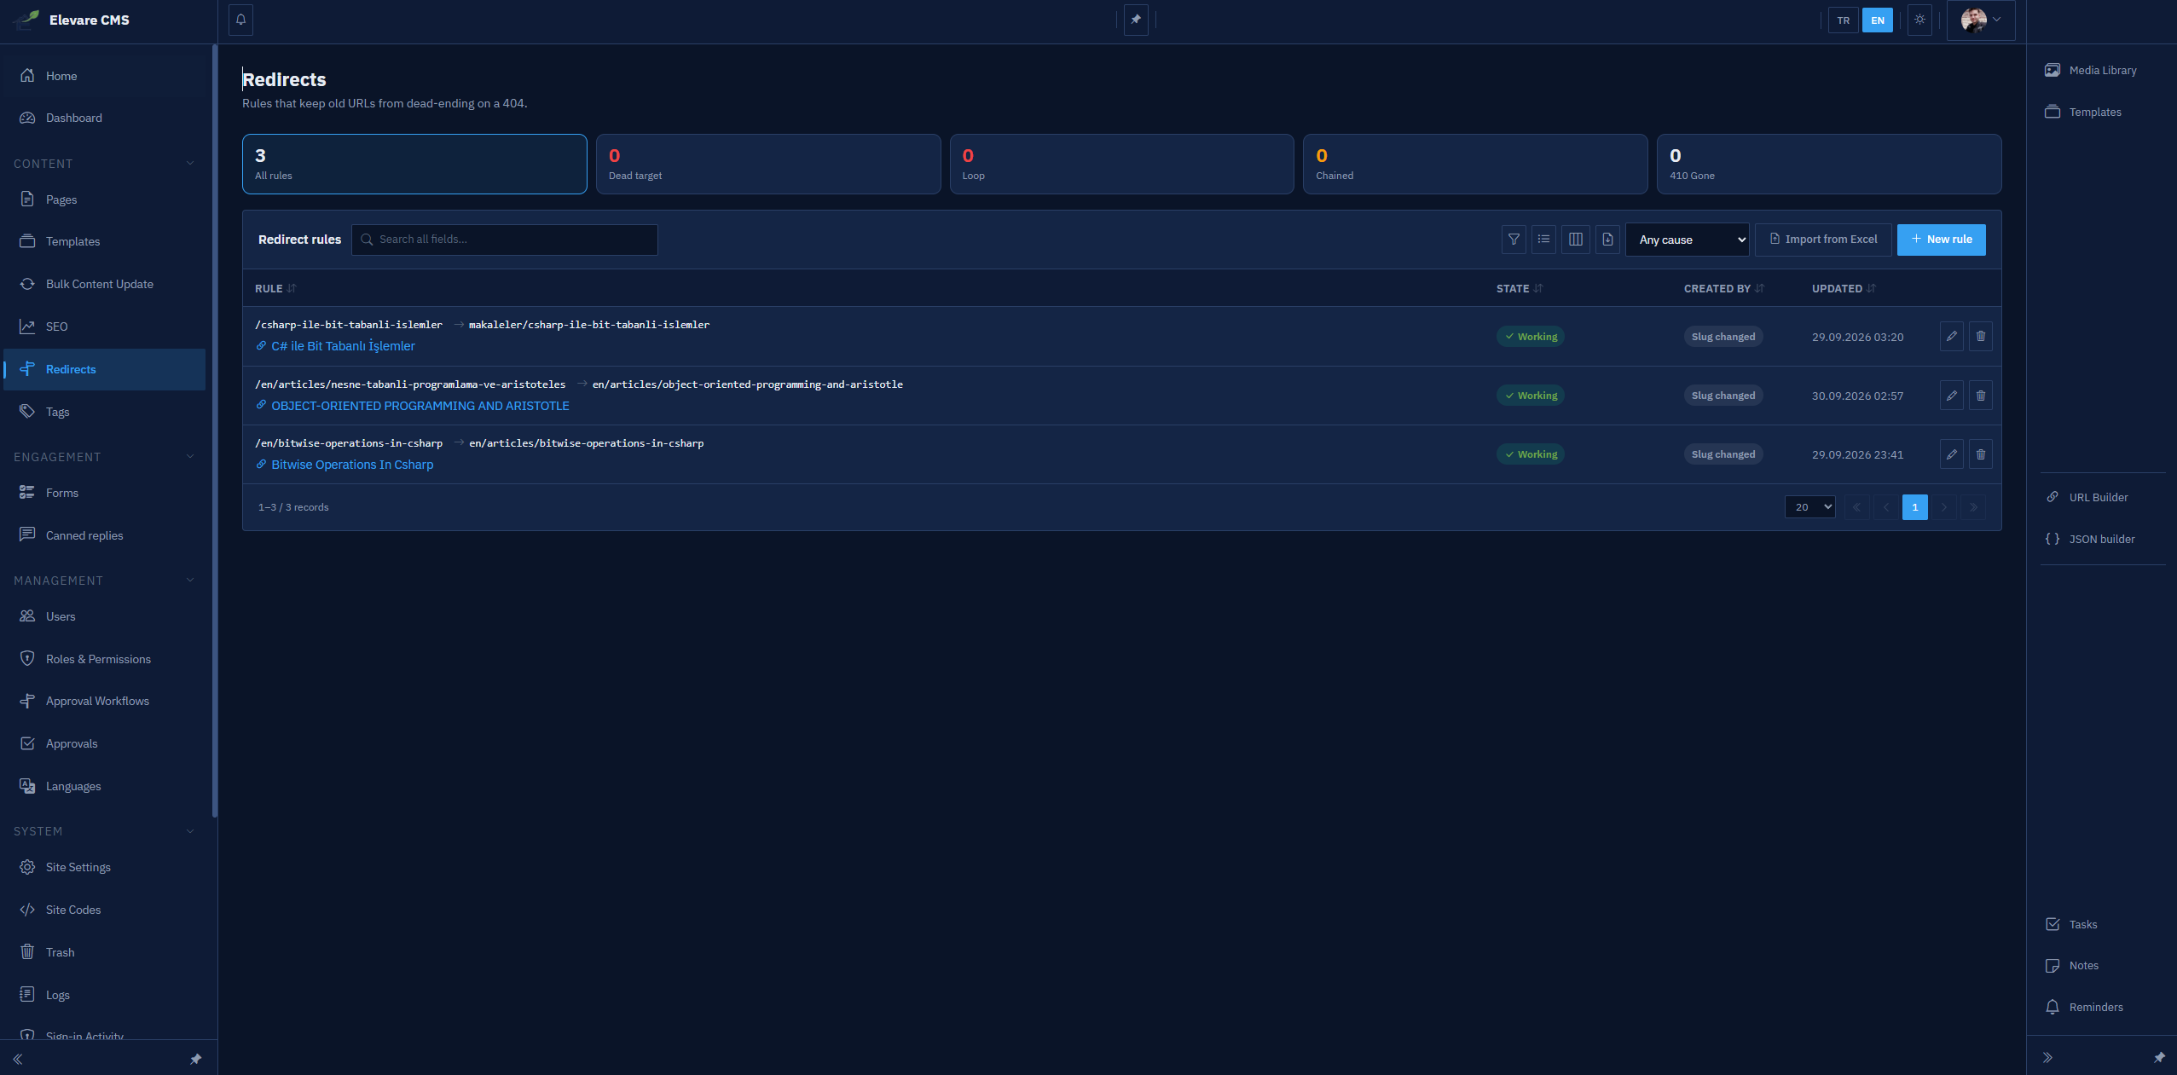Click the export file icon
2177x1075 pixels.
1607,240
